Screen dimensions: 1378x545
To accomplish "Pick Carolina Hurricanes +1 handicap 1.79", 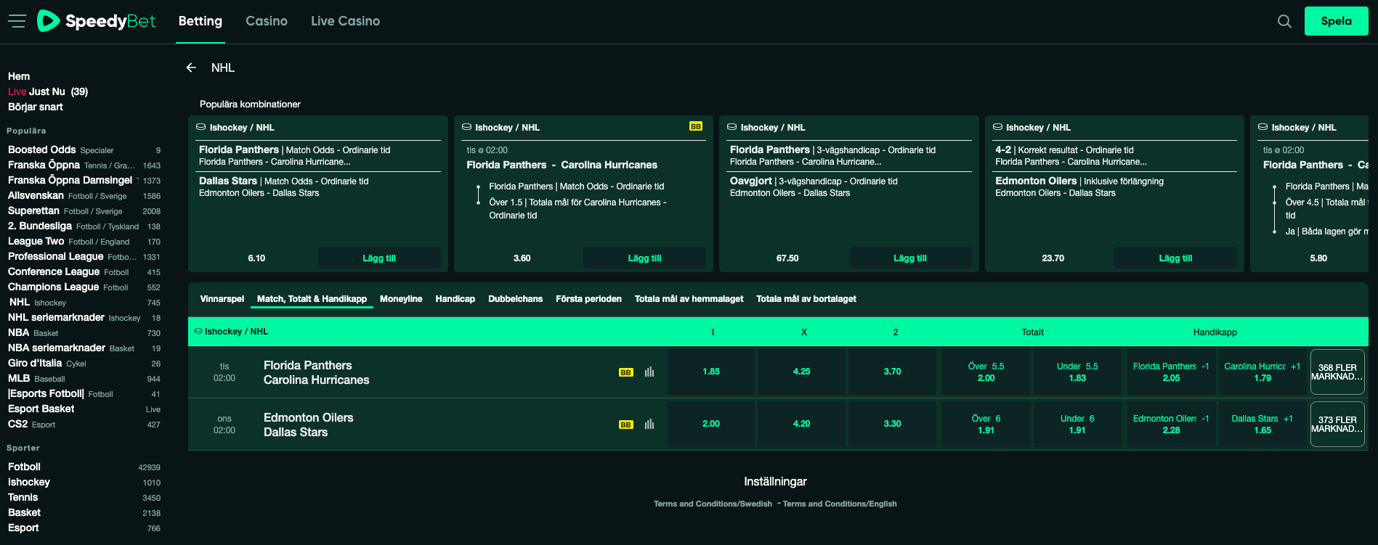I will [x=1263, y=372].
